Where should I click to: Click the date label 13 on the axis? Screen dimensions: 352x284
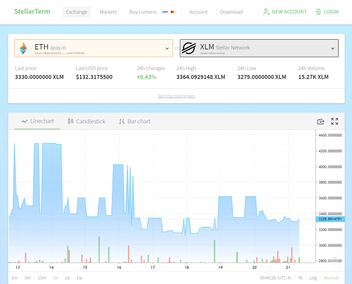(x=18, y=267)
